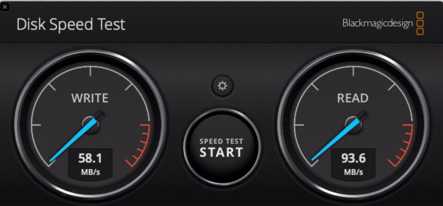Open settings with the gear icon
Image resolution: width=443 pixels, height=206 pixels.
[x=222, y=86]
